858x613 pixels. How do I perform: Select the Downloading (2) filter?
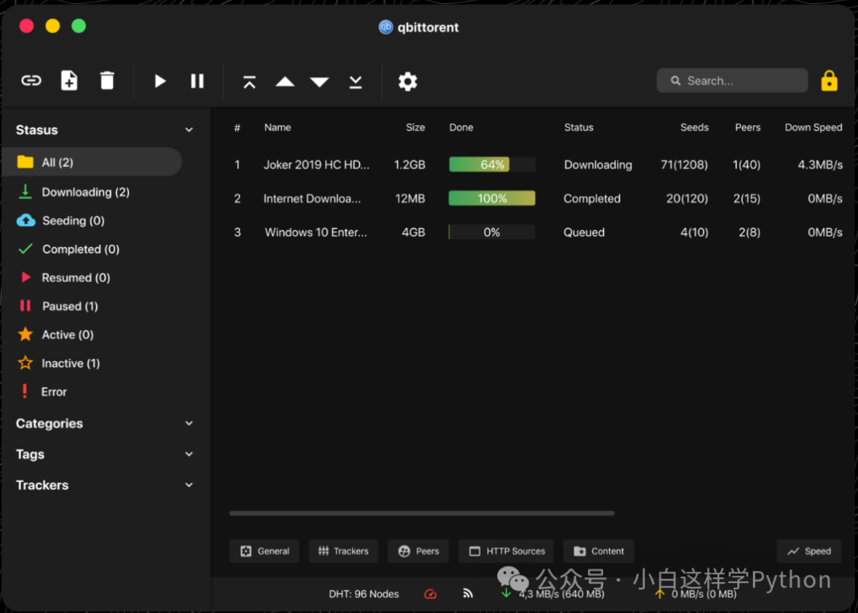74,192
